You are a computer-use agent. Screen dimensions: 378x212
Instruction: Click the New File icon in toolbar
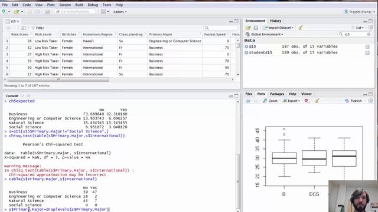[x=4, y=12]
